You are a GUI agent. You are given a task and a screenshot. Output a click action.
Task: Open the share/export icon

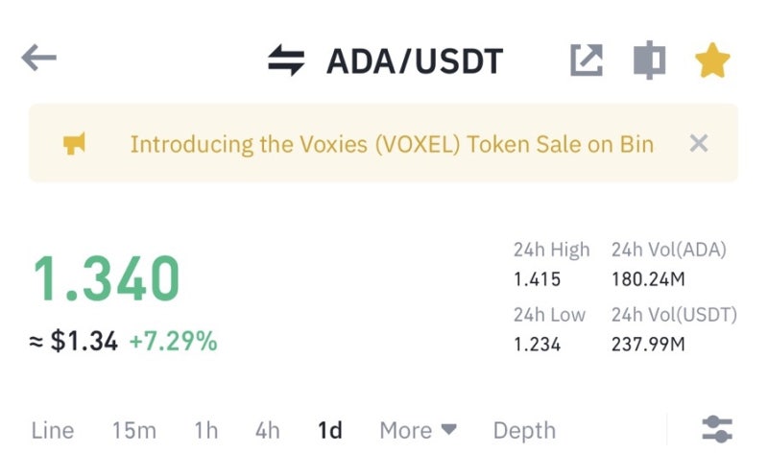[x=587, y=60]
